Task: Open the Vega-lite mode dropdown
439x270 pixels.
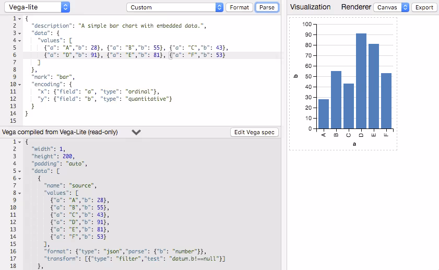Action: (x=37, y=7)
